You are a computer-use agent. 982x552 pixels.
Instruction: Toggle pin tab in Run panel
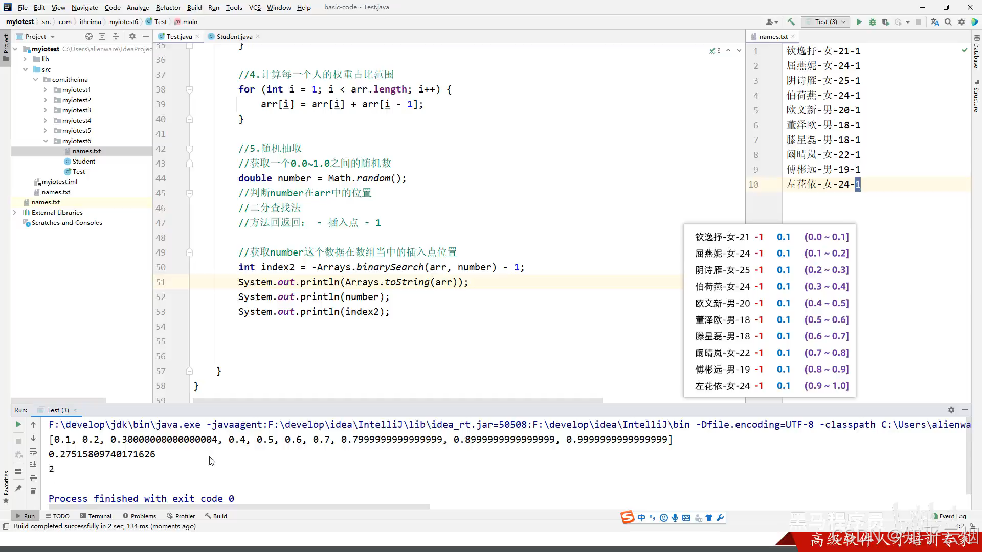[18, 488]
